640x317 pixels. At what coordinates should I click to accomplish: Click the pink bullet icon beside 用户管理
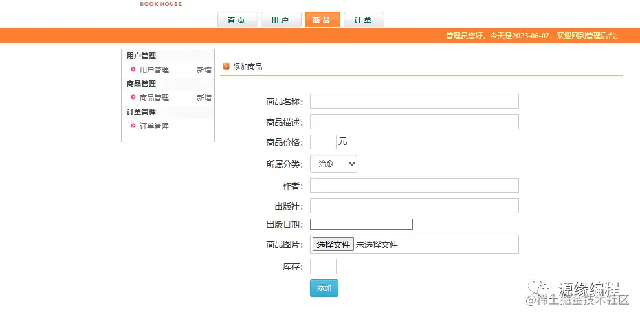pos(133,69)
